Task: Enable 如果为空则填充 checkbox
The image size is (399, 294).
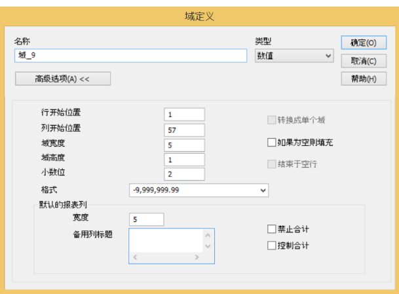Action: click(x=272, y=142)
